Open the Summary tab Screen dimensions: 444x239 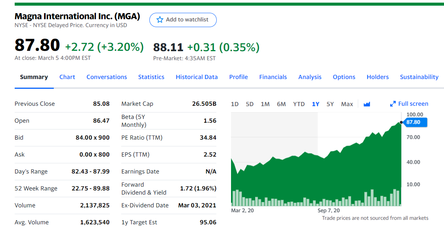point(34,77)
